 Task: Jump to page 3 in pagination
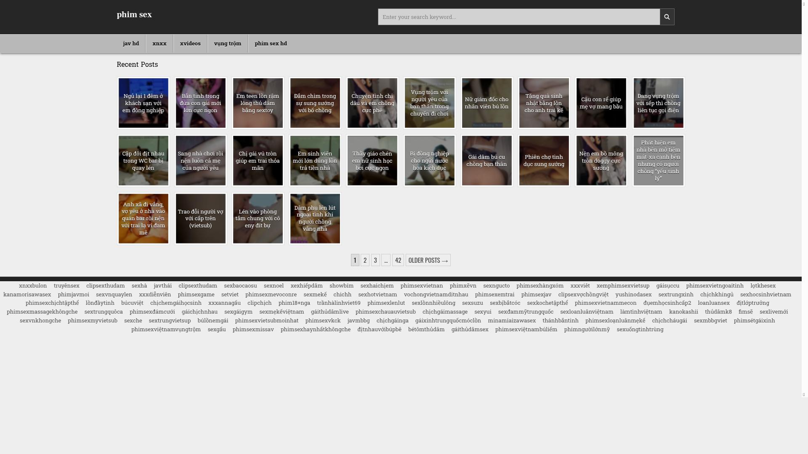[x=375, y=260]
